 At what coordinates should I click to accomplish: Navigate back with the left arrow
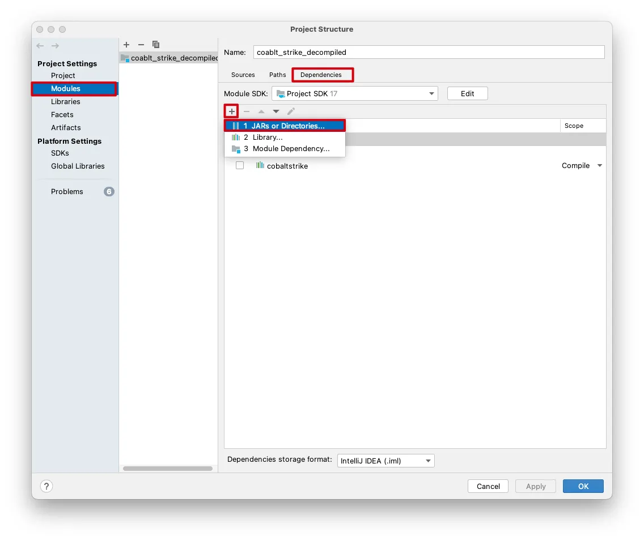coord(40,46)
